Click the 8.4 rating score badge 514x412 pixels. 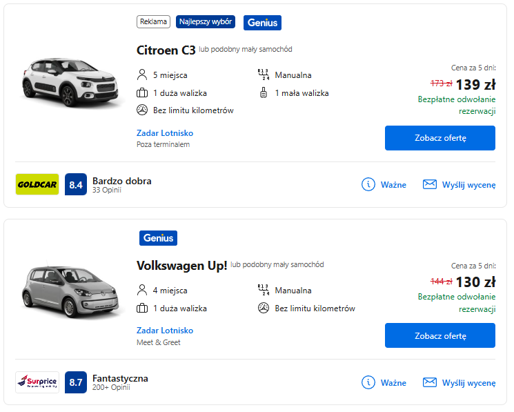[76, 184]
